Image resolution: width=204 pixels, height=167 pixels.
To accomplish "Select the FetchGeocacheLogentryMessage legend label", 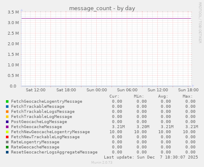I will point(47,101).
